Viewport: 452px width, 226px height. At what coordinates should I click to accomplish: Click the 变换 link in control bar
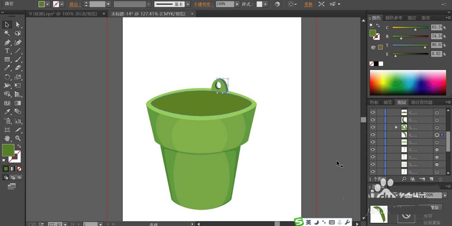pos(308,4)
